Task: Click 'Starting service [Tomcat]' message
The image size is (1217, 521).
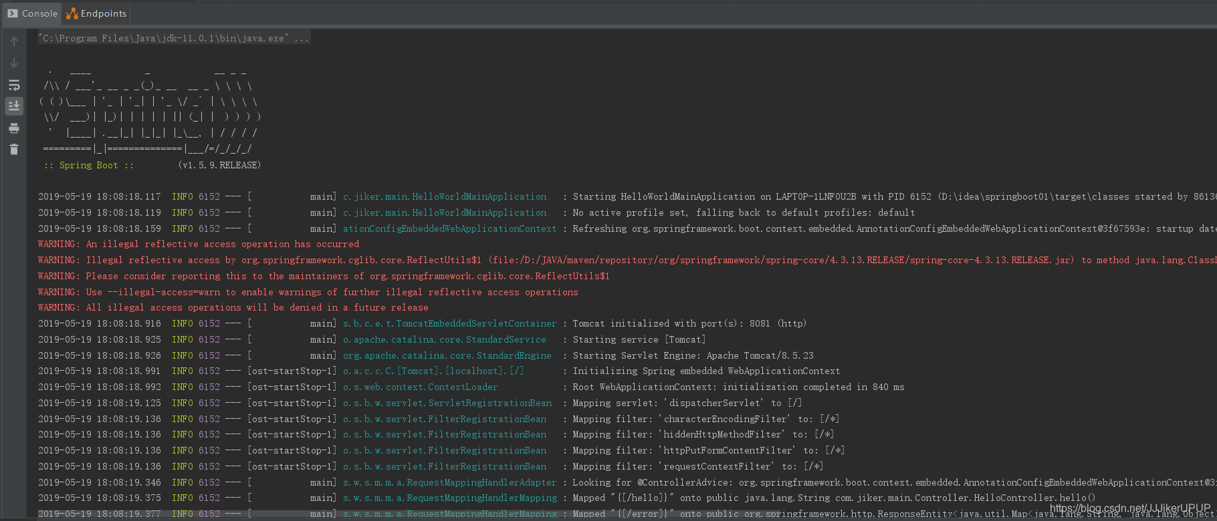Action: pos(639,340)
